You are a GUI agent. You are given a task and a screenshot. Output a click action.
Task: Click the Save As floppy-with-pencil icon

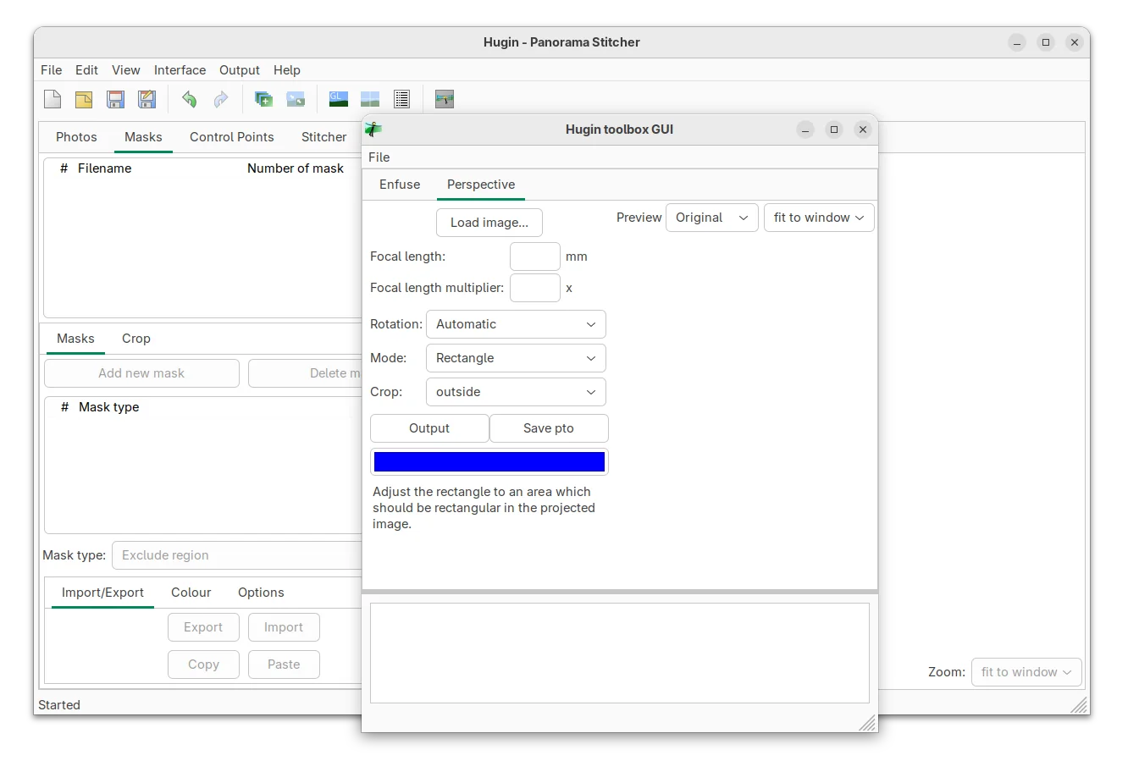(x=147, y=99)
